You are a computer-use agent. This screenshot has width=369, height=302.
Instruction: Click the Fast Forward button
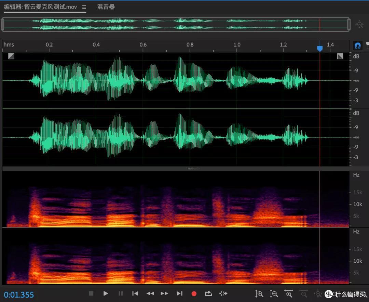[164, 293]
